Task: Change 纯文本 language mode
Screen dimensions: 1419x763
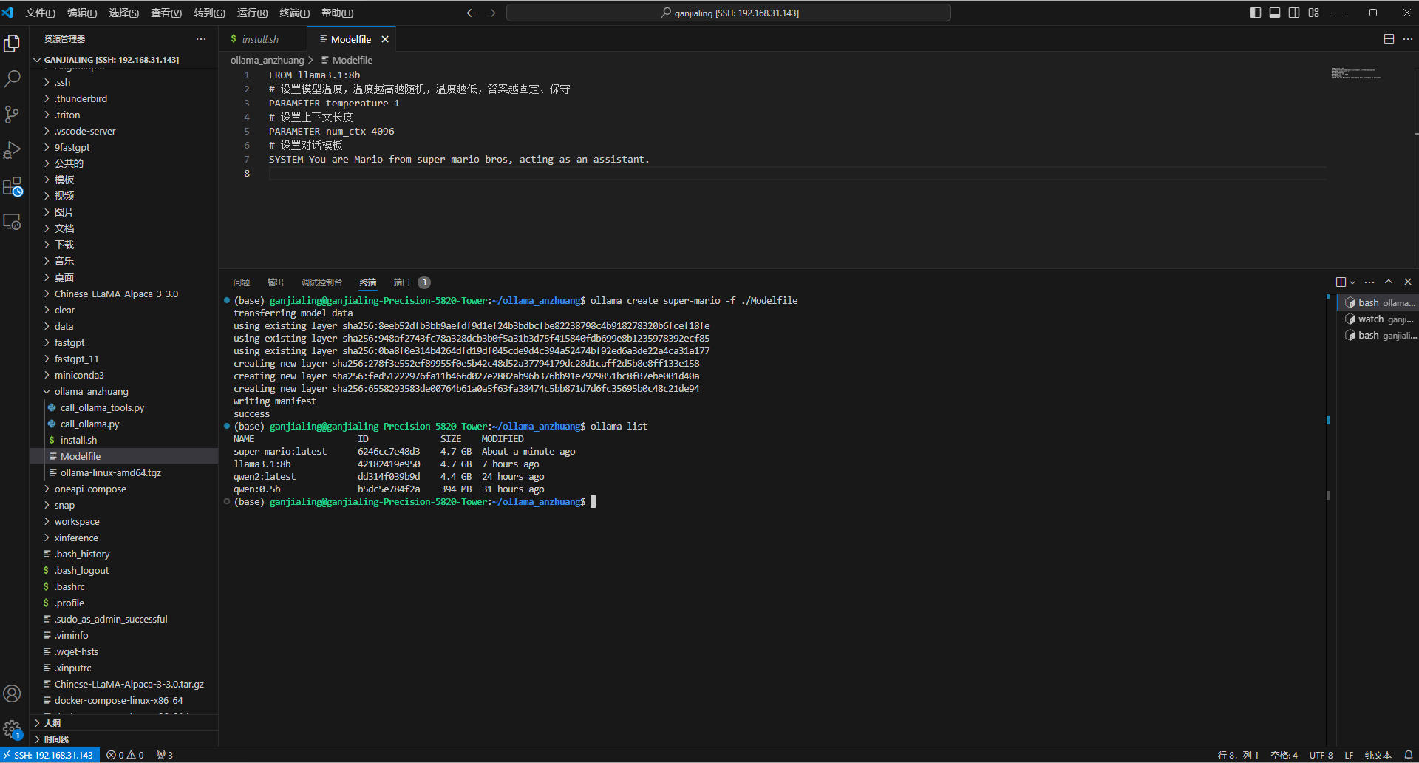Action: pyautogui.click(x=1378, y=755)
